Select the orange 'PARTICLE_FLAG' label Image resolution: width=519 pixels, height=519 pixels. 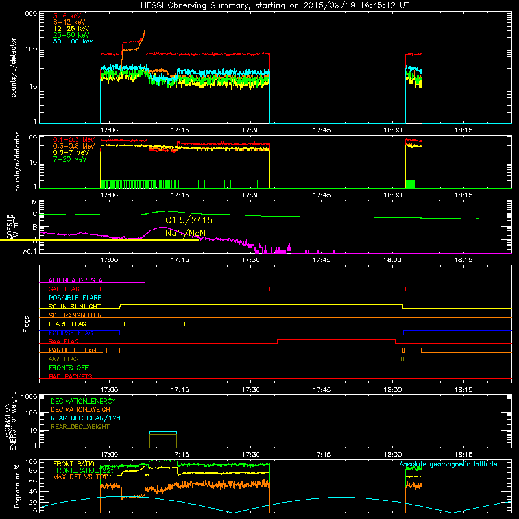73,350
